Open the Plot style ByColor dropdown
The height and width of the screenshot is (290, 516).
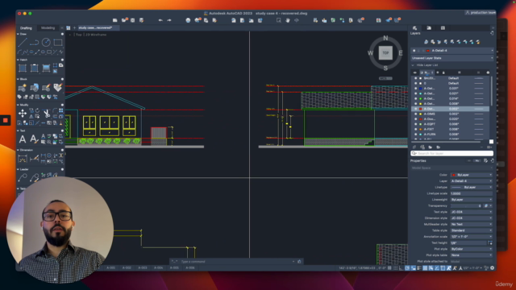click(x=472, y=249)
